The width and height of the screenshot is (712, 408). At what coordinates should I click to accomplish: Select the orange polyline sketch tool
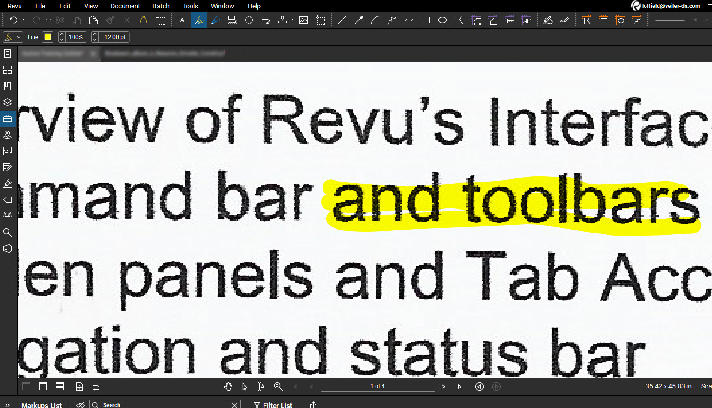637,20
